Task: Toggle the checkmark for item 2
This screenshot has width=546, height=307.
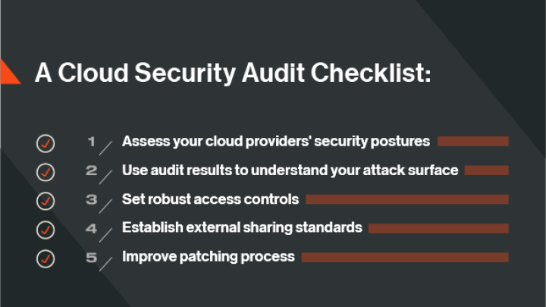Action: (x=45, y=171)
